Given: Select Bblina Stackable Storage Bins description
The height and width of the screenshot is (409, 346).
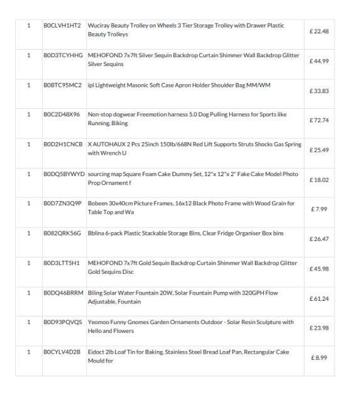Looking at the screenshot, I should (x=186, y=233).
